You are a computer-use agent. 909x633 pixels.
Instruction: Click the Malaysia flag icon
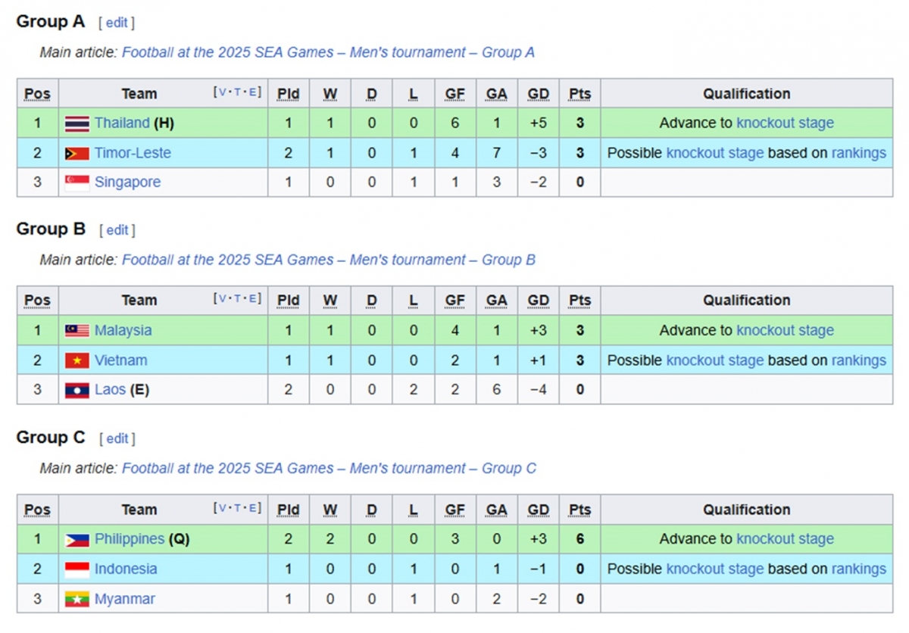[x=77, y=331]
